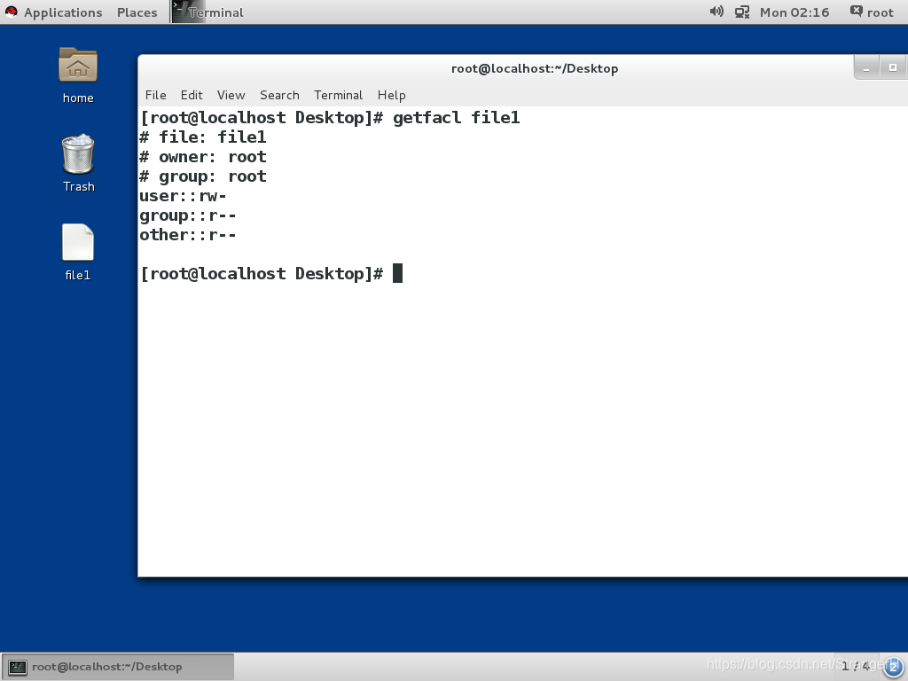Open the View menu in terminal
Image resolution: width=908 pixels, height=681 pixels.
pyautogui.click(x=231, y=95)
